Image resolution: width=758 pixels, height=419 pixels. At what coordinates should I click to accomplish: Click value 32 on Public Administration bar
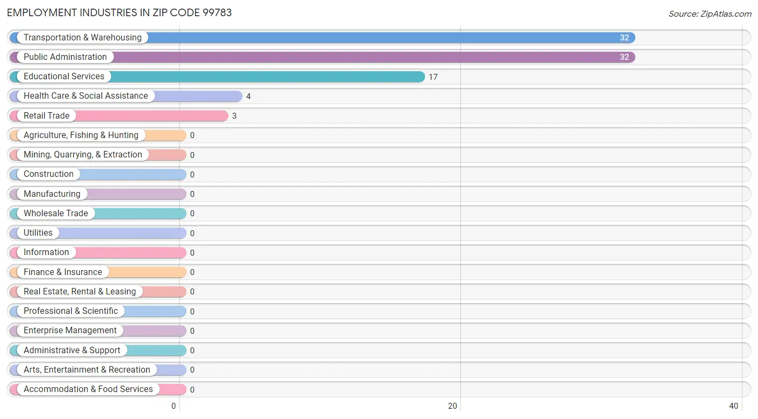pos(624,57)
